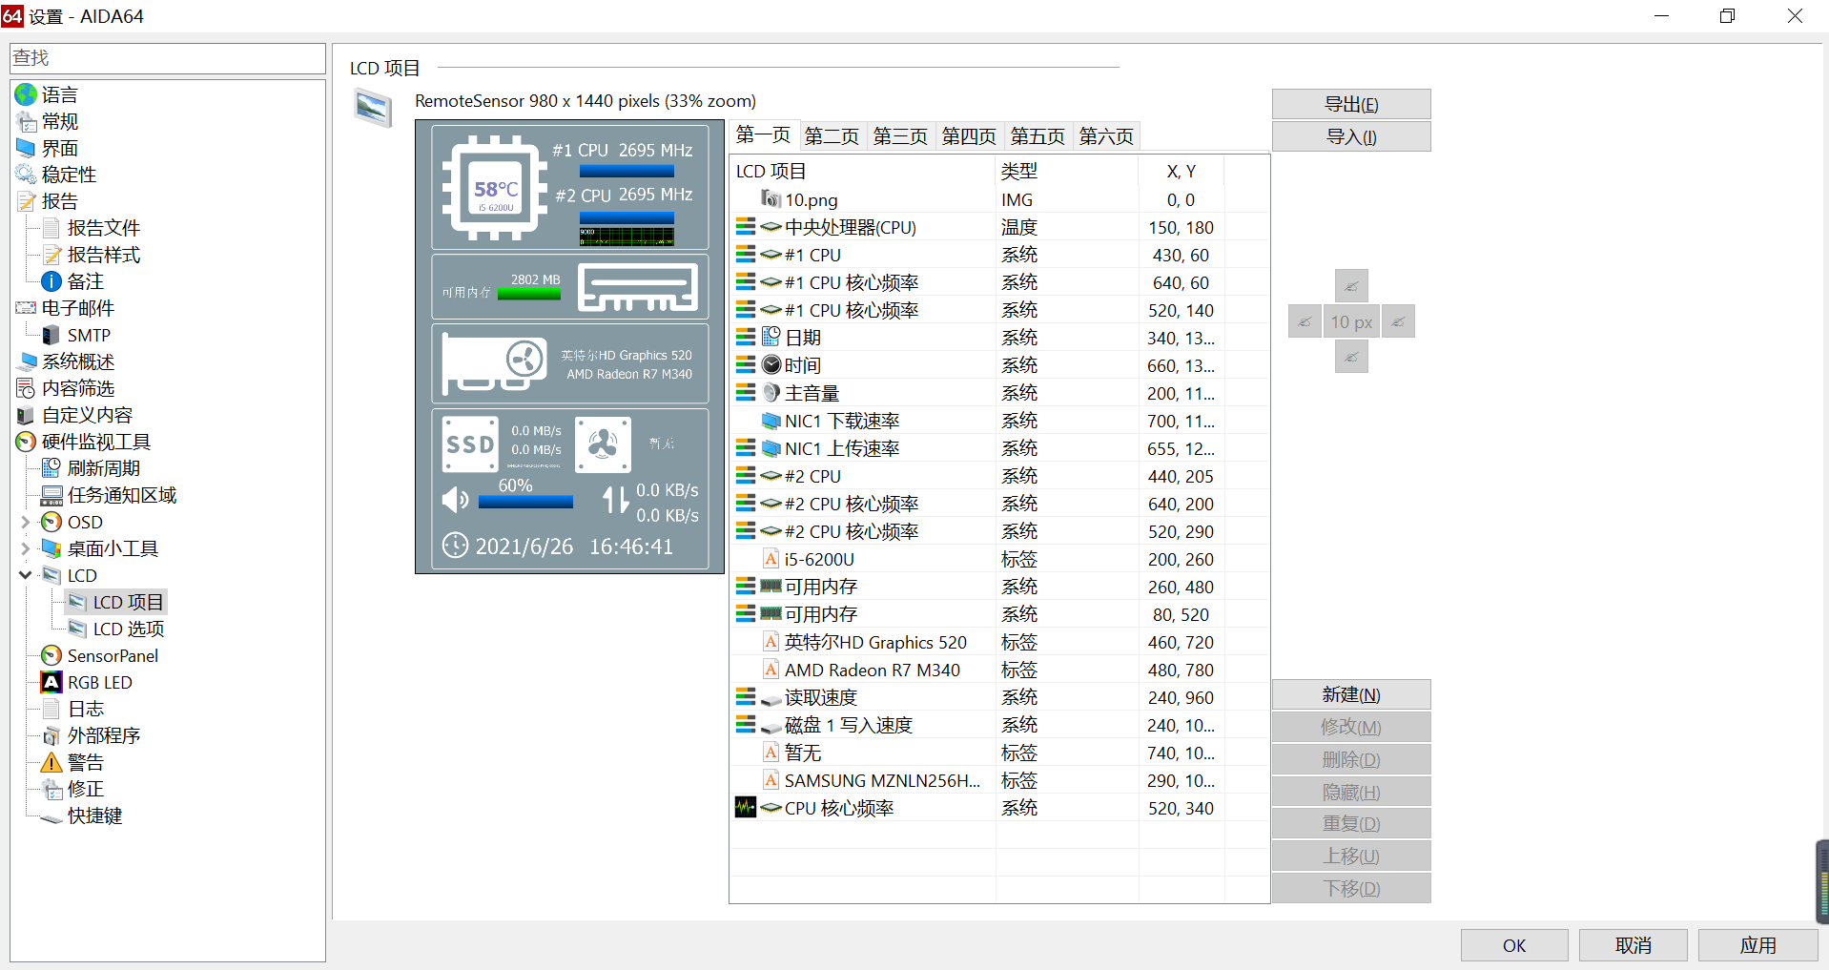
Task: Switch to the 第二页 tab
Action: (x=831, y=136)
